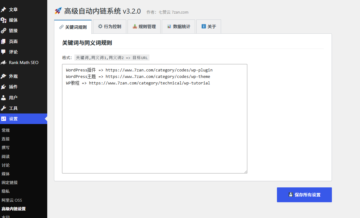Go to the 阅读 settings submenu

(6, 156)
